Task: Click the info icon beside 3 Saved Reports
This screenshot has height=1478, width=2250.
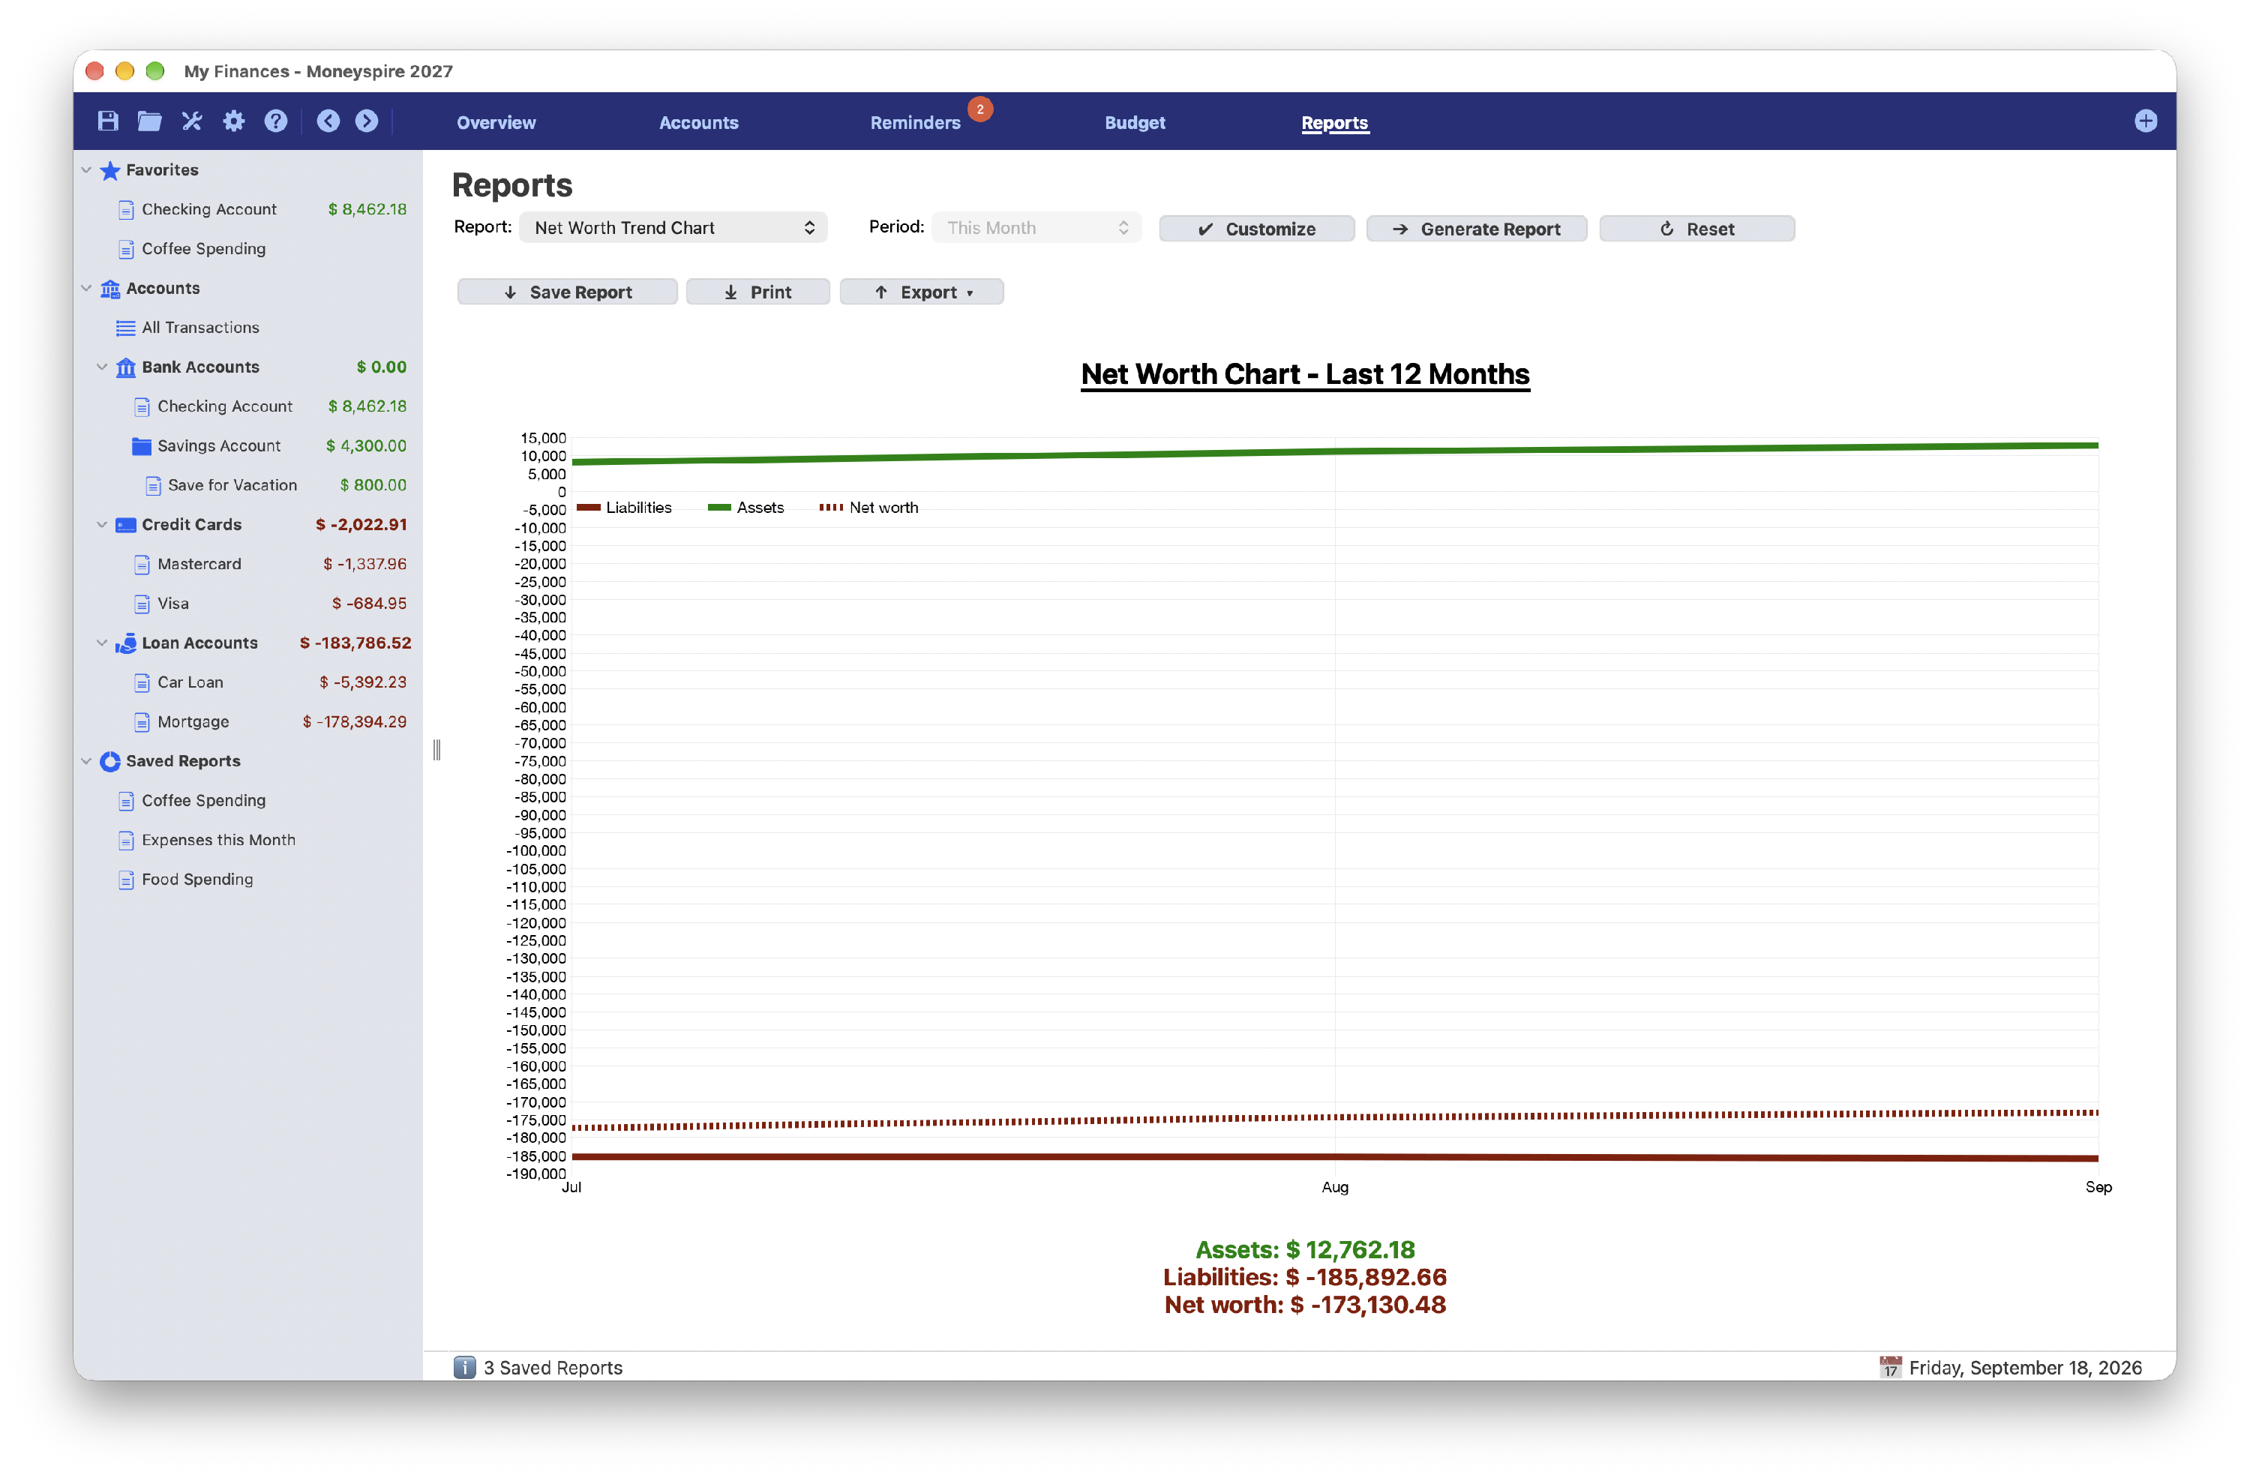Action: point(464,1368)
